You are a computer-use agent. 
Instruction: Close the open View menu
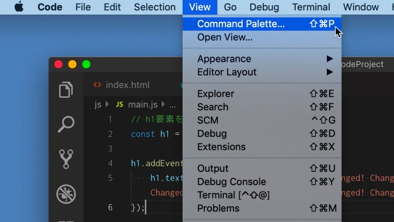pos(200,7)
